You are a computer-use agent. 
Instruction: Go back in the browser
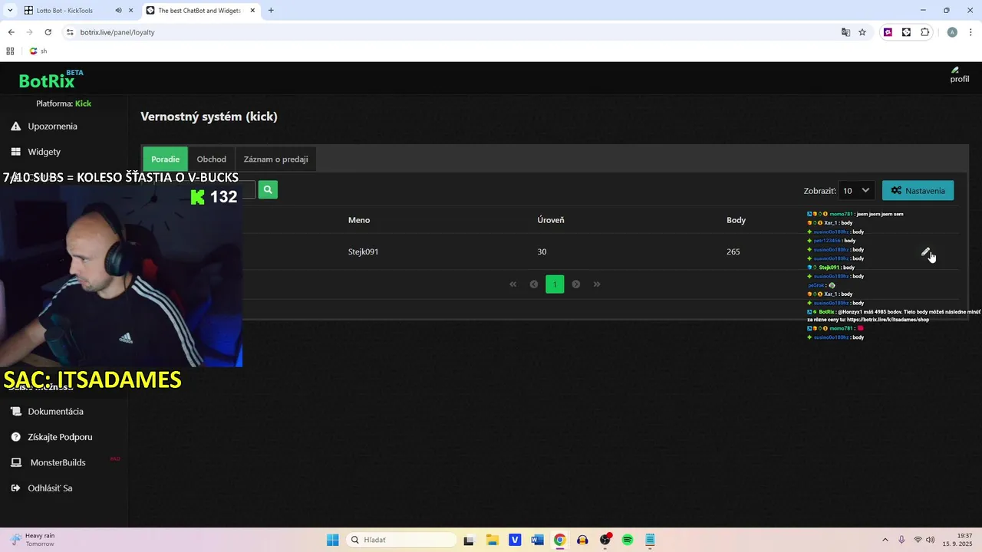click(x=11, y=32)
